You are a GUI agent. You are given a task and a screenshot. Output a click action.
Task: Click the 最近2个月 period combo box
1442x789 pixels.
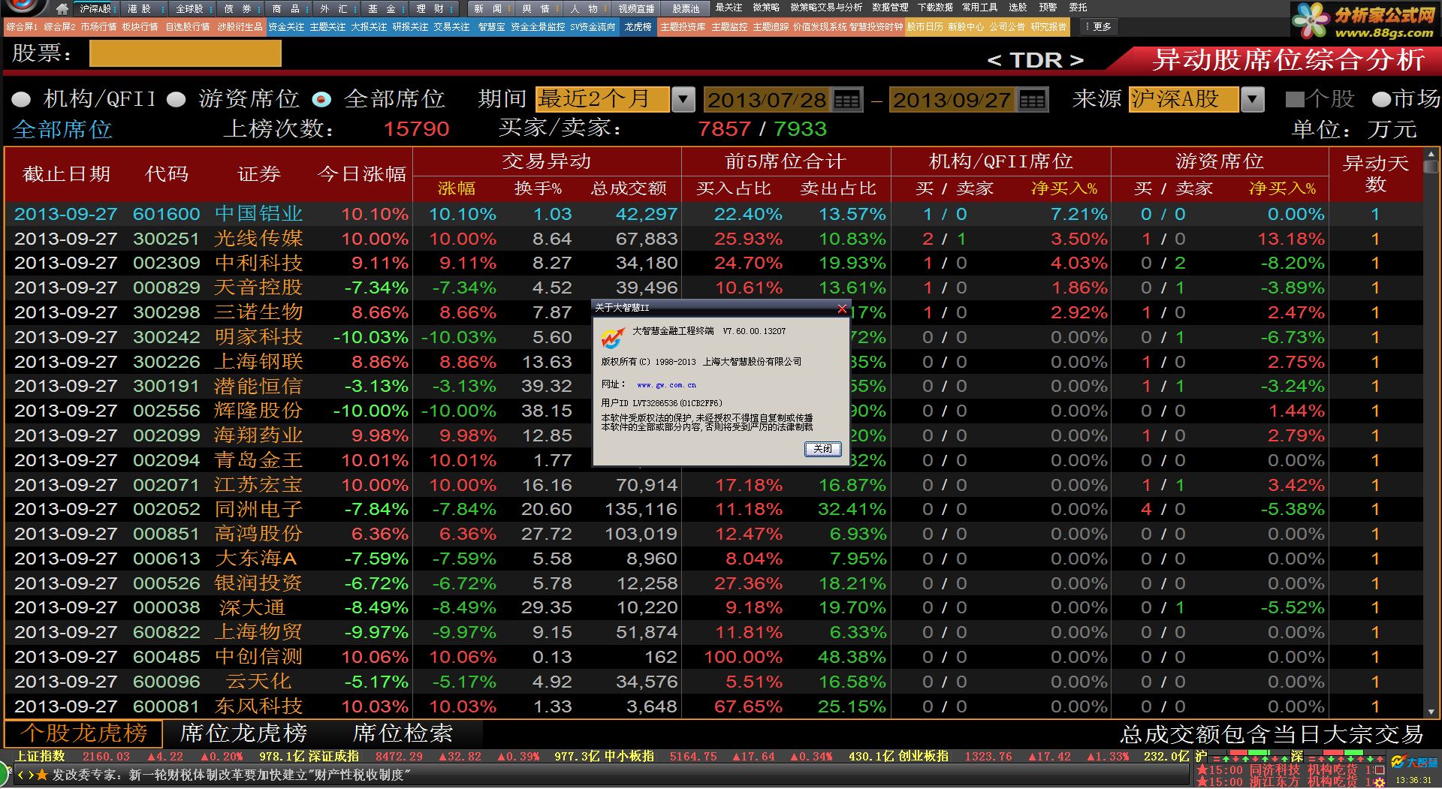pyautogui.click(x=602, y=100)
